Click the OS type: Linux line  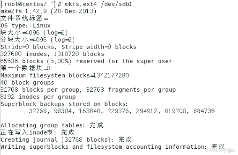point(26,26)
